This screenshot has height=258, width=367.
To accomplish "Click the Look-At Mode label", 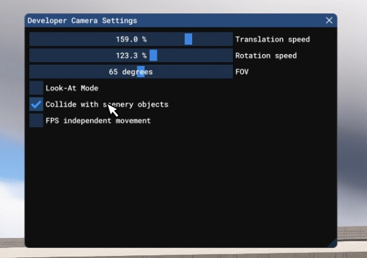I will 72,88.
